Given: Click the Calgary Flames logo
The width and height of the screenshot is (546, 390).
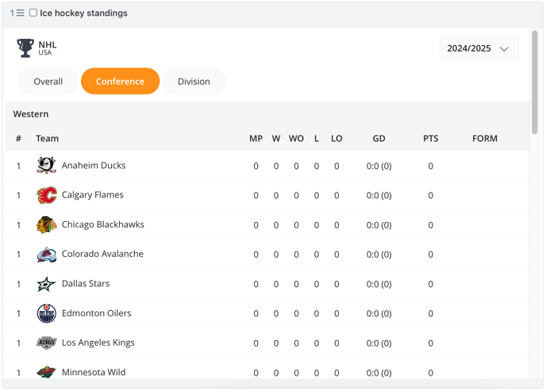Looking at the screenshot, I should (x=46, y=195).
